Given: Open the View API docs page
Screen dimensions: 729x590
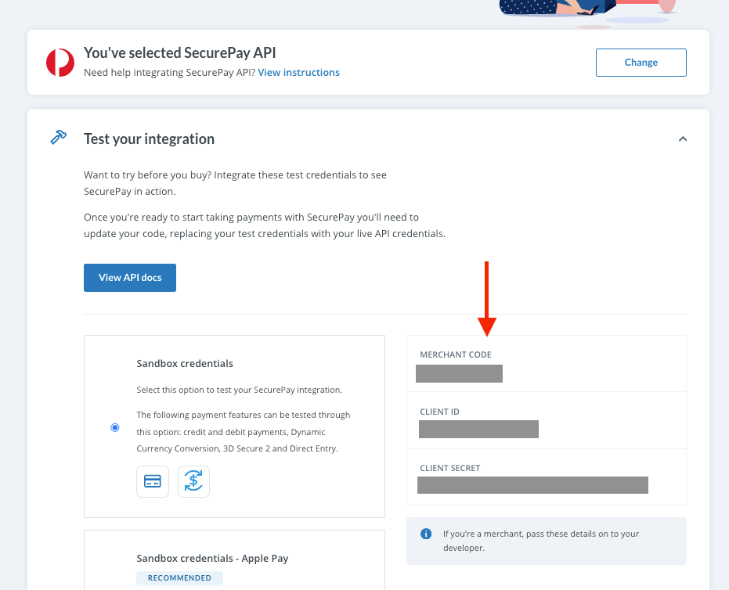Looking at the screenshot, I should click(129, 277).
